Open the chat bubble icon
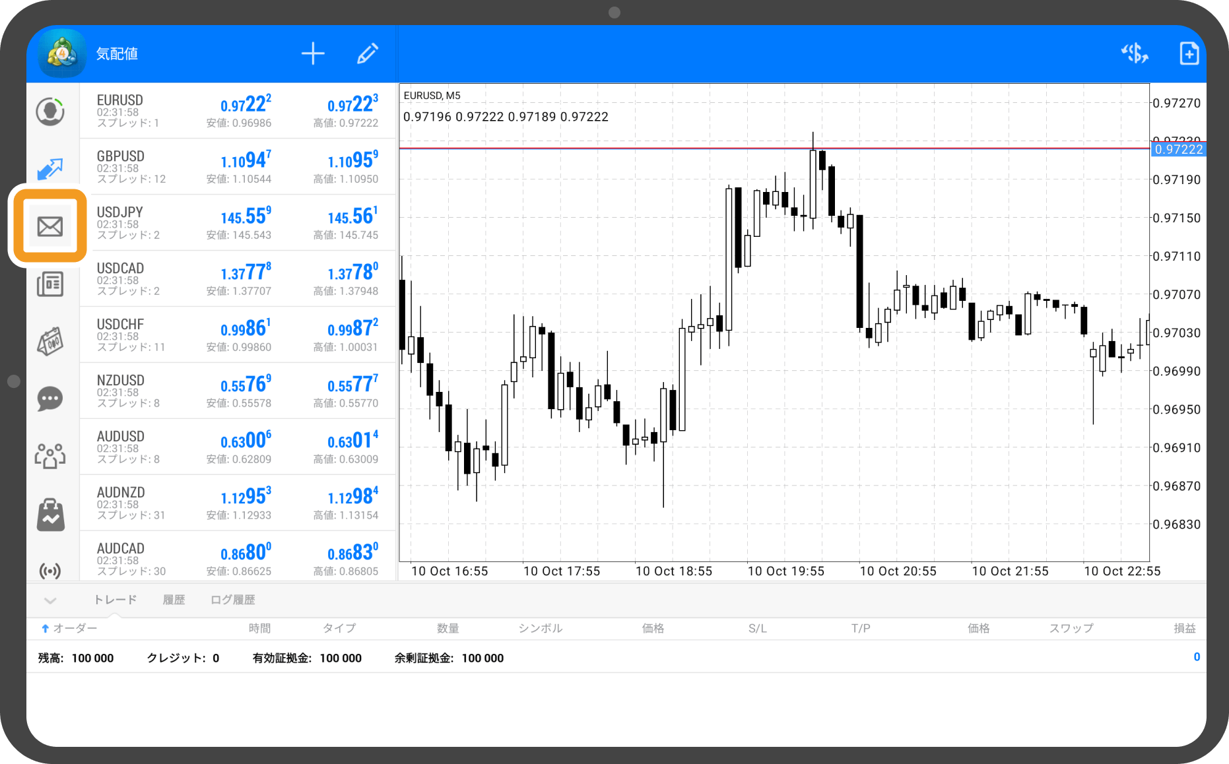The image size is (1229, 764). pos(50,399)
